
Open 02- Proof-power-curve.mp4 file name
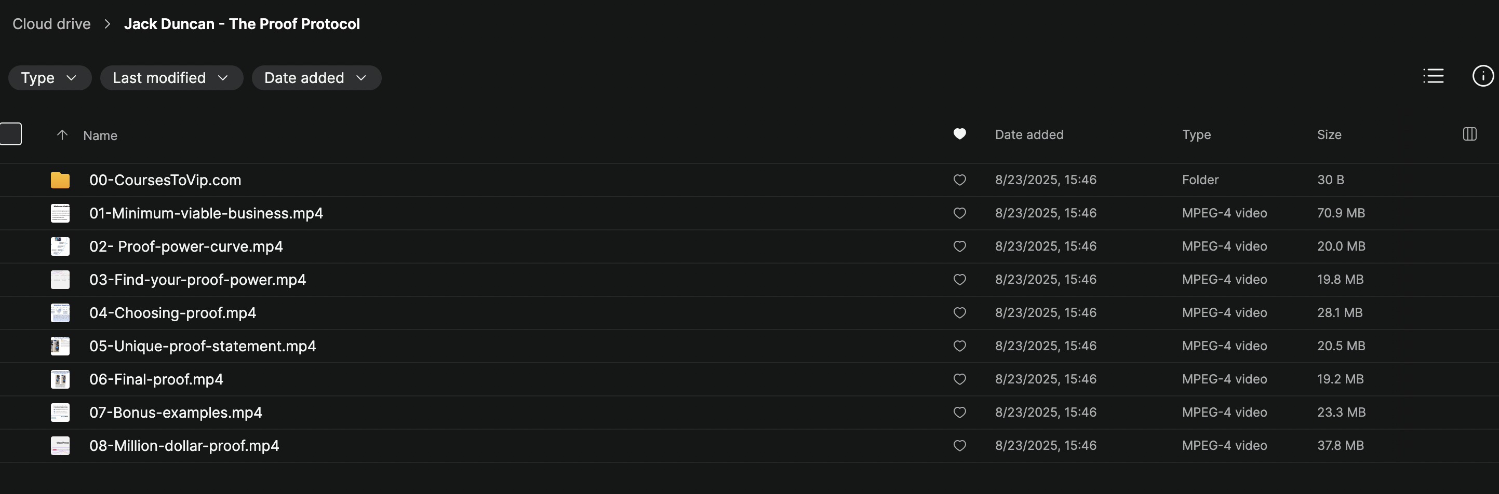(186, 246)
